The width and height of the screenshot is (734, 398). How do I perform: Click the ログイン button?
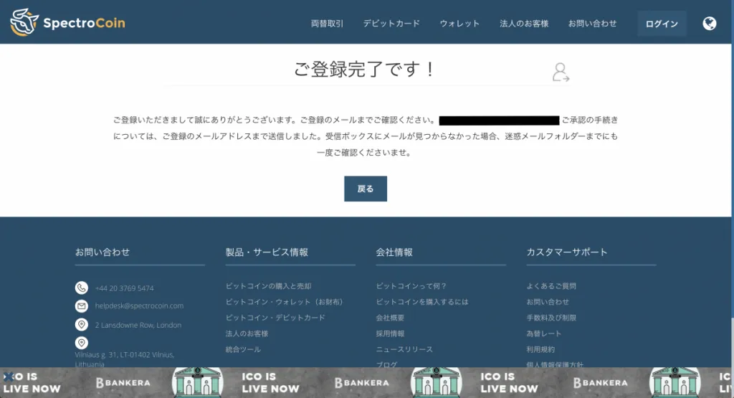[662, 24]
